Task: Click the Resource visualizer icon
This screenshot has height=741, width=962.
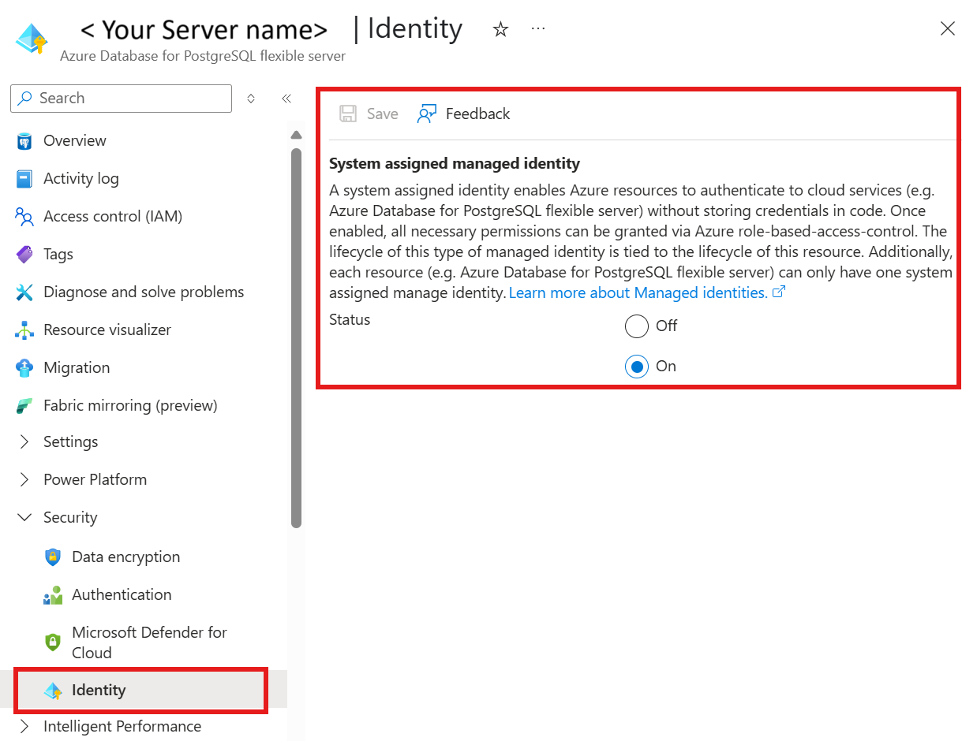Action: coord(24,330)
